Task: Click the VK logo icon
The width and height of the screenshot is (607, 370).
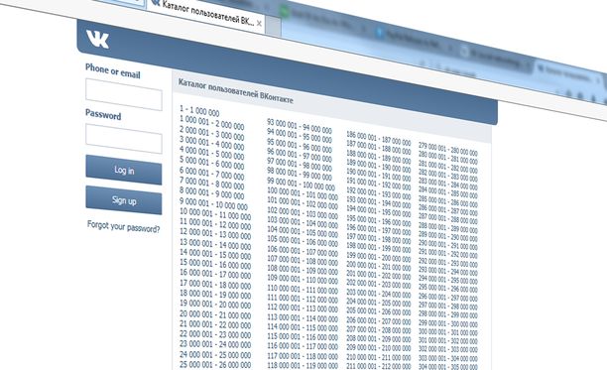Action: [98, 40]
